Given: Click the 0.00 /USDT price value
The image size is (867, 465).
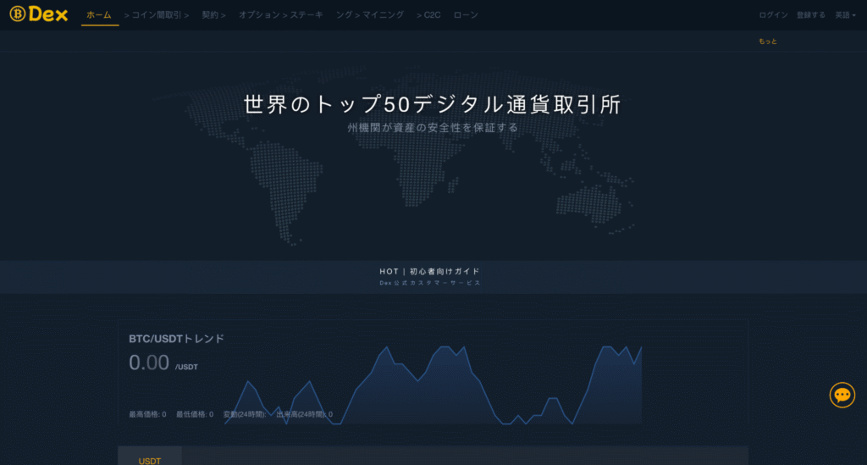Looking at the screenshot, I should click(163, 363).
